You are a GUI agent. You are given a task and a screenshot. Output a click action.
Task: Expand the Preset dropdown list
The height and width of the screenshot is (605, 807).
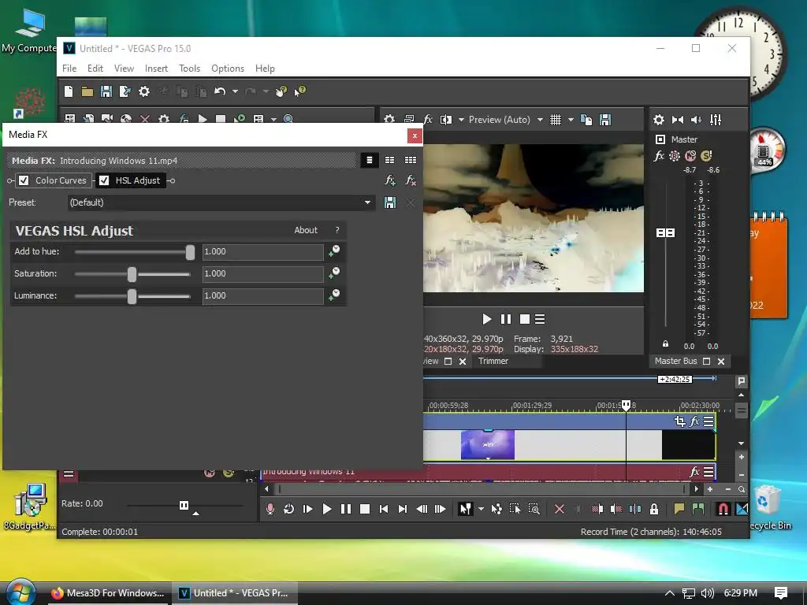point(367,202)
